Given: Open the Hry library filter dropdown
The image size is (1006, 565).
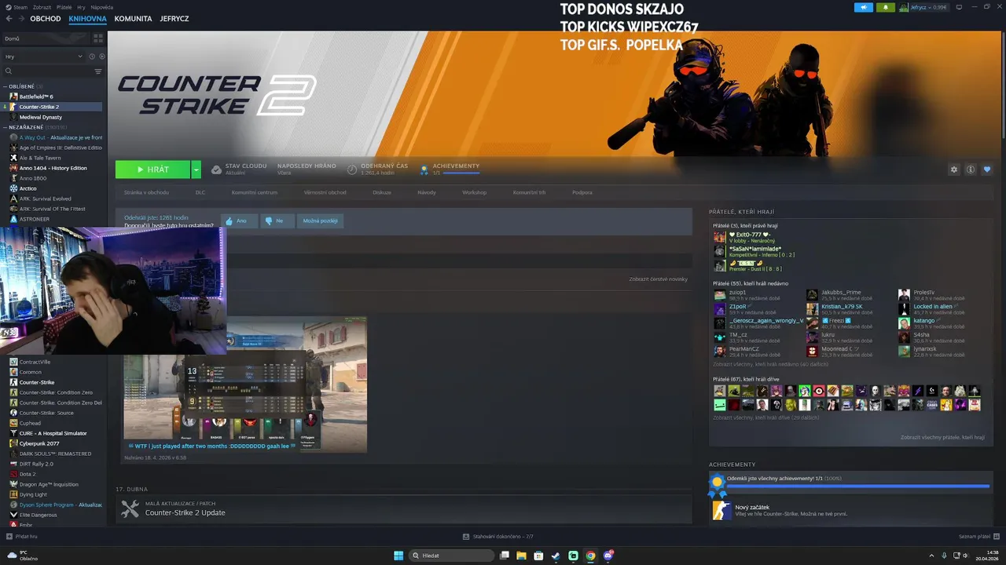Looking at the screenshot, I should [43, 56].
